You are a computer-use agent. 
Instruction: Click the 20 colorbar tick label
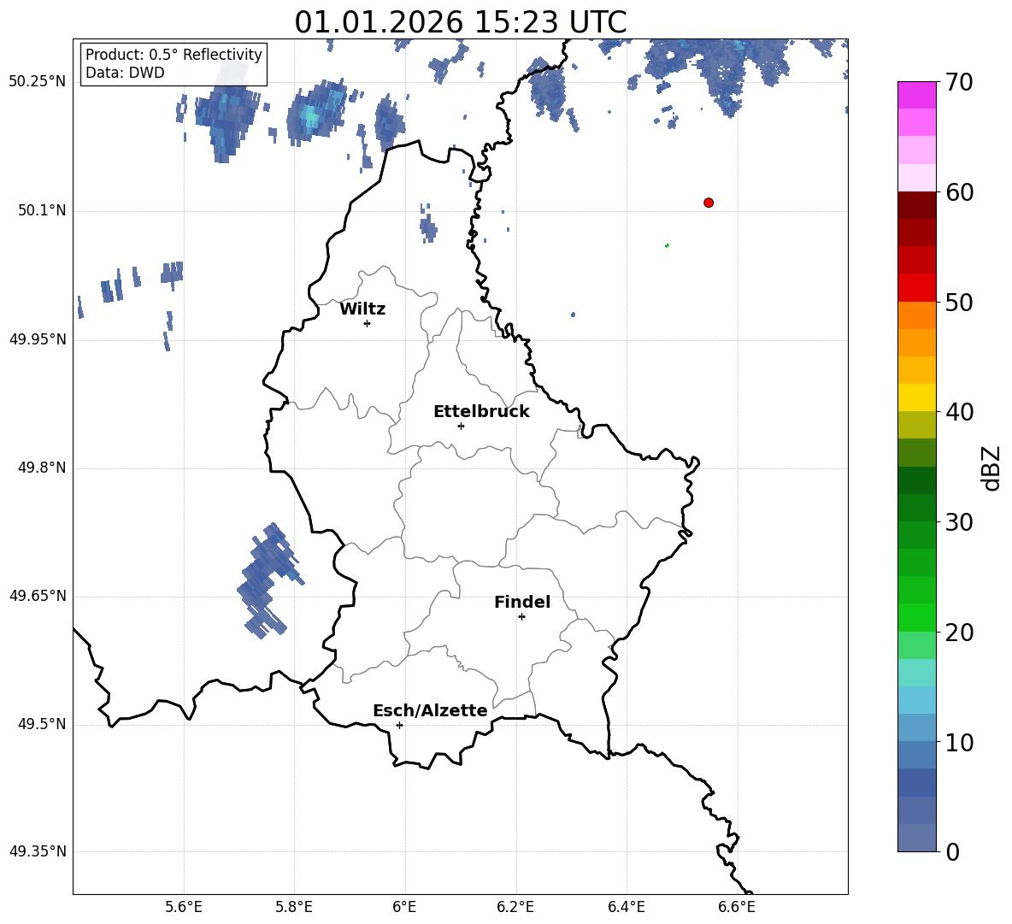click(x=959, y=633)
